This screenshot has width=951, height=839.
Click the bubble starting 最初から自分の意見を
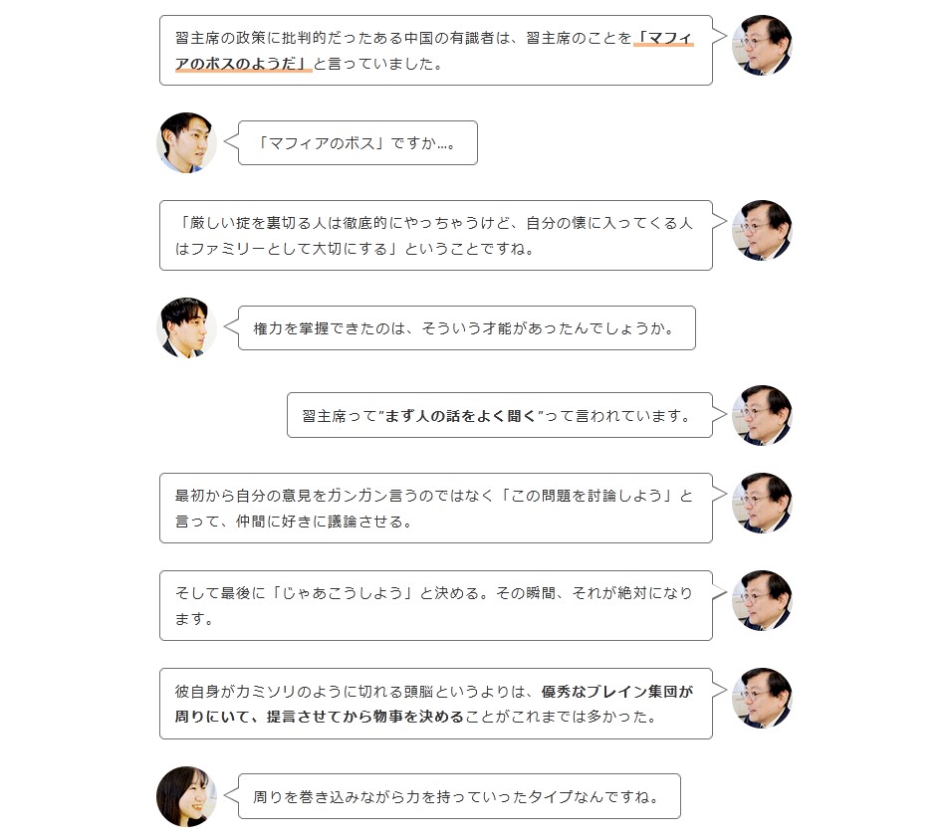[x=436, y=508]
